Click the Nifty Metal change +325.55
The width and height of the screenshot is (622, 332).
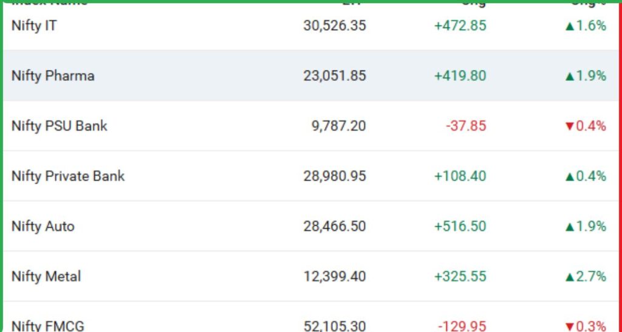point(460,277)
